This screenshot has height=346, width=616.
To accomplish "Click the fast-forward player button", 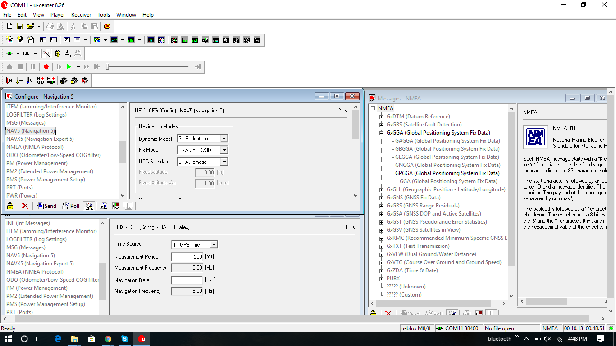I will (x=87, y=67).
